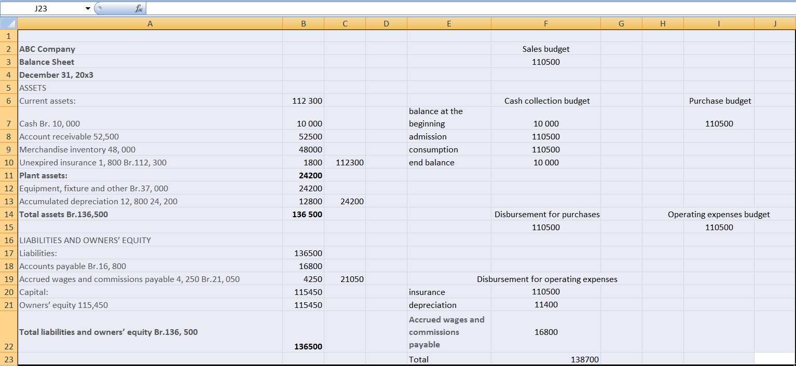Click the Sales budget heading cell

(545, 49)
